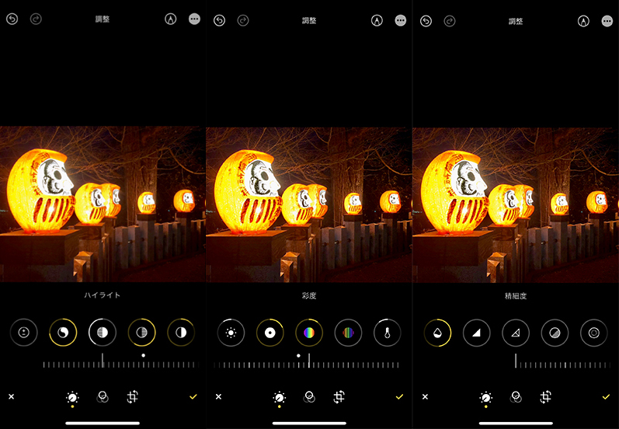The image size is (619, 429).
Task: Cancel editing with X in ハイライト screen
Action: point(12,396)
